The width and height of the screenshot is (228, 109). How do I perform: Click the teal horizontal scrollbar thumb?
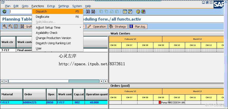(84, 81)
